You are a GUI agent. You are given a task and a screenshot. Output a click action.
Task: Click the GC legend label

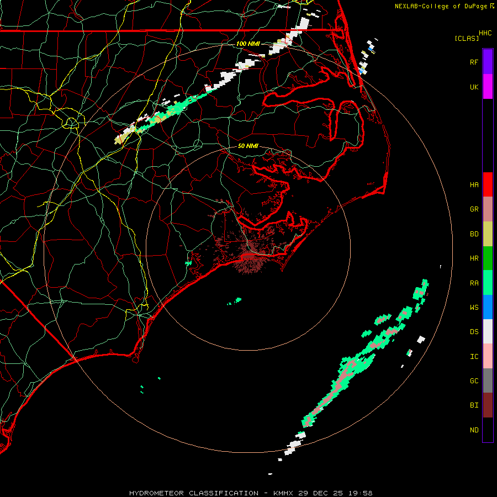tap(474, 381)
